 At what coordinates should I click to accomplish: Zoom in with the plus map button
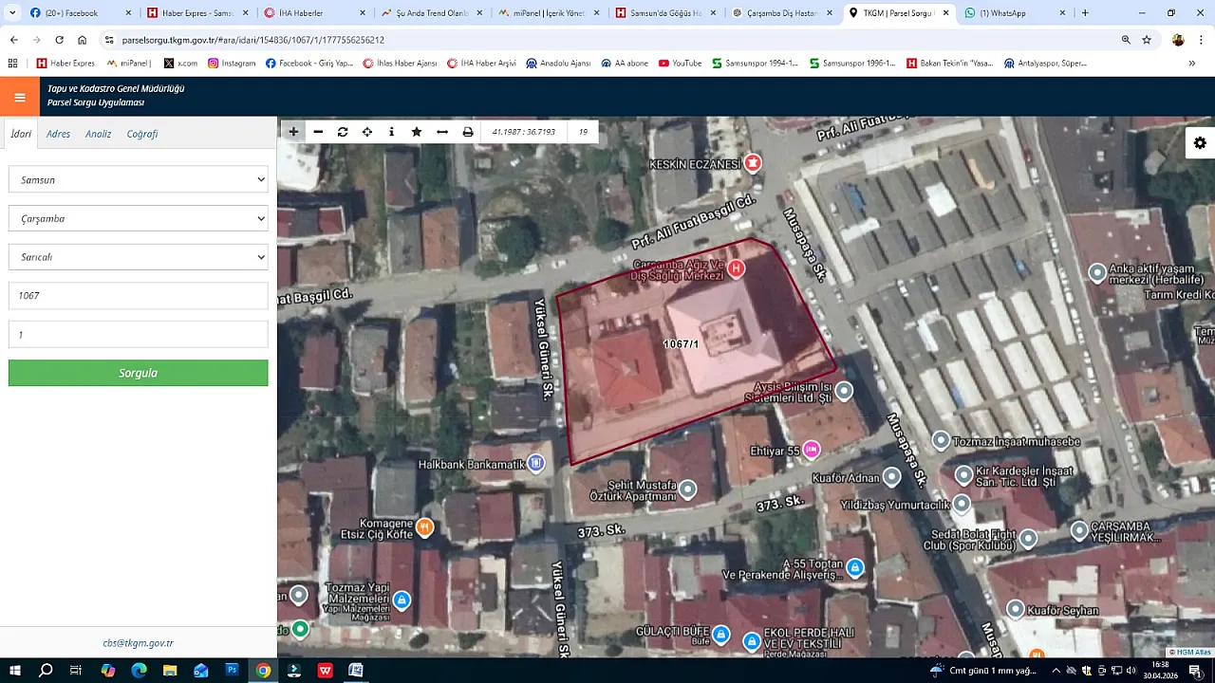[x=293, y=132]
